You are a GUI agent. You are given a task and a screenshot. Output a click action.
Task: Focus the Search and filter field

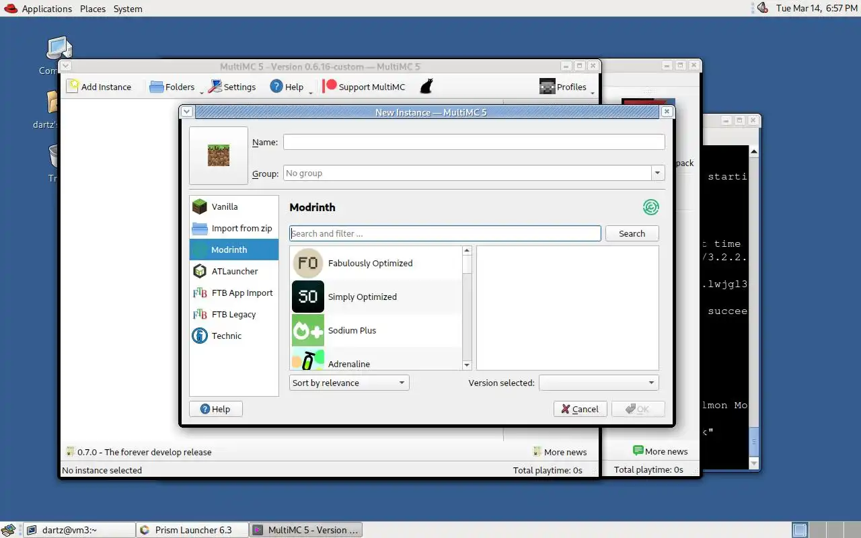click(x=445, y=233)
